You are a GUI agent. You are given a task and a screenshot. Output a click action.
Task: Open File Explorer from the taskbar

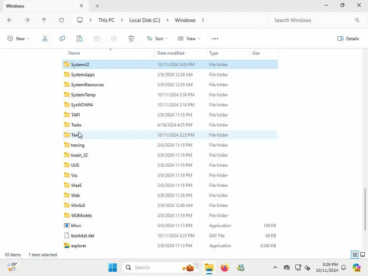(x=209, y=267)
